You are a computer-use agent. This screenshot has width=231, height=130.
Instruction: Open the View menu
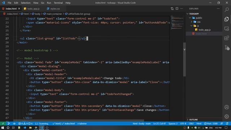tap(36, 3)
